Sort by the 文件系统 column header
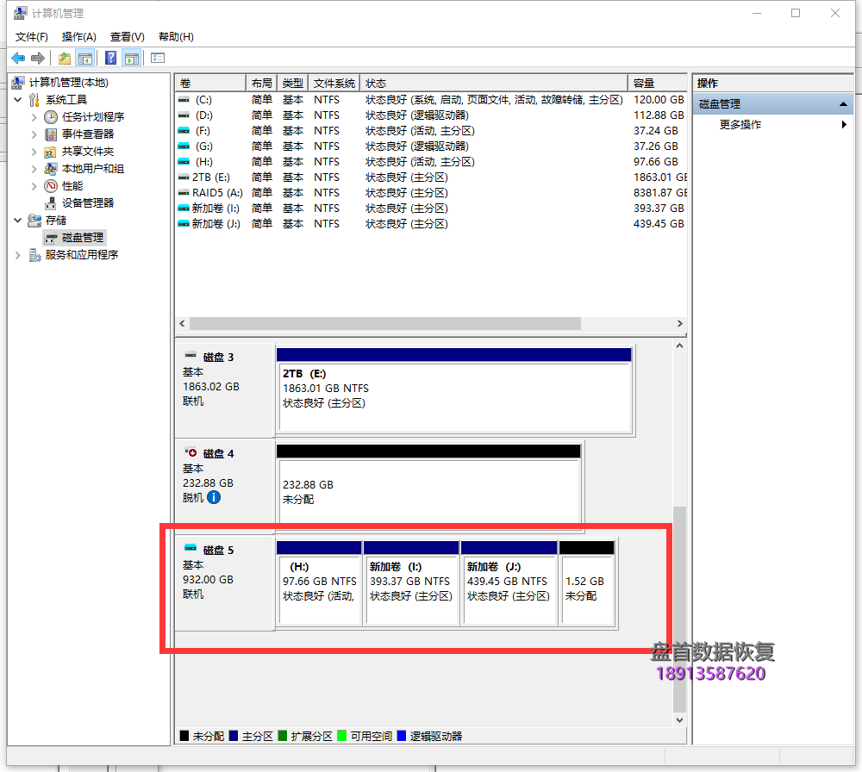Viewport: 862px width, 772px height. 334,83
